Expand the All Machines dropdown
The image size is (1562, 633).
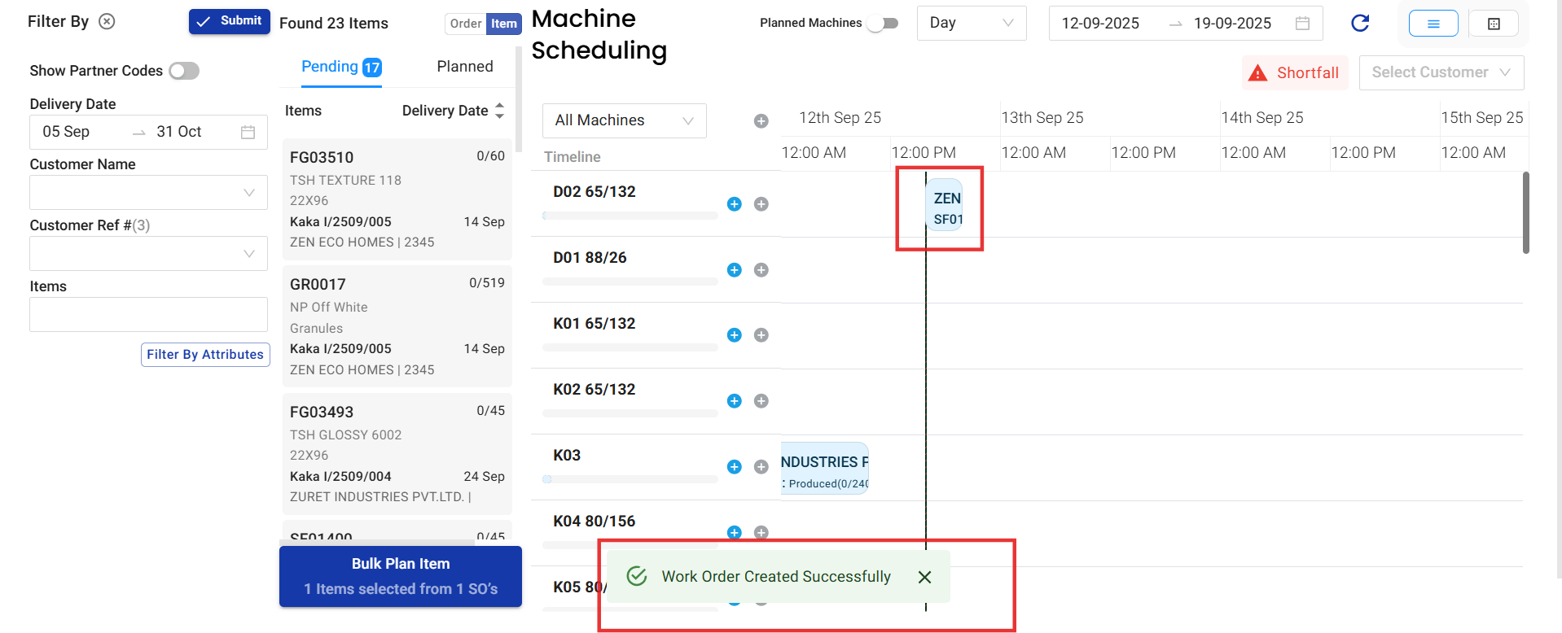coord(624,120)
